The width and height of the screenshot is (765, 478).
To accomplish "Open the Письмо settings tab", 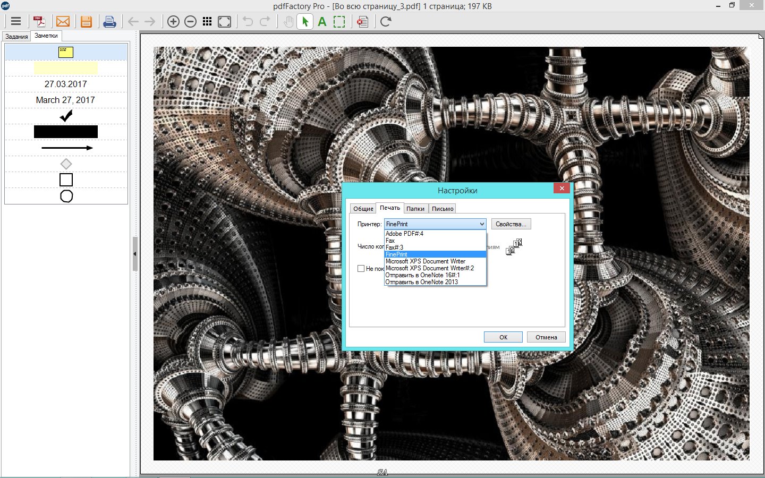I will (443, 209).
